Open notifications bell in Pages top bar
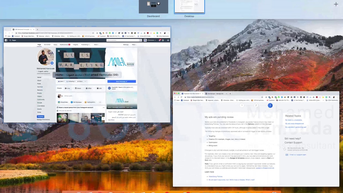This screenshot has height=193, width=343. (159, 40)
